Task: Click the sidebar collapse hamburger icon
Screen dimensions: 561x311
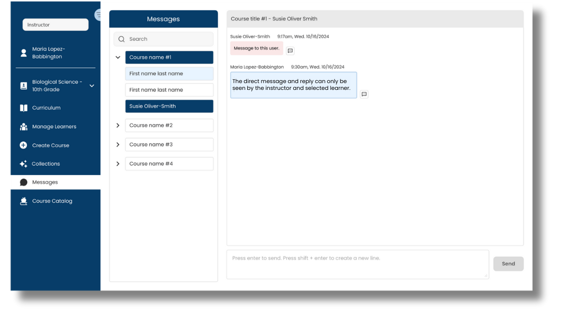Action: click(98, 15)
